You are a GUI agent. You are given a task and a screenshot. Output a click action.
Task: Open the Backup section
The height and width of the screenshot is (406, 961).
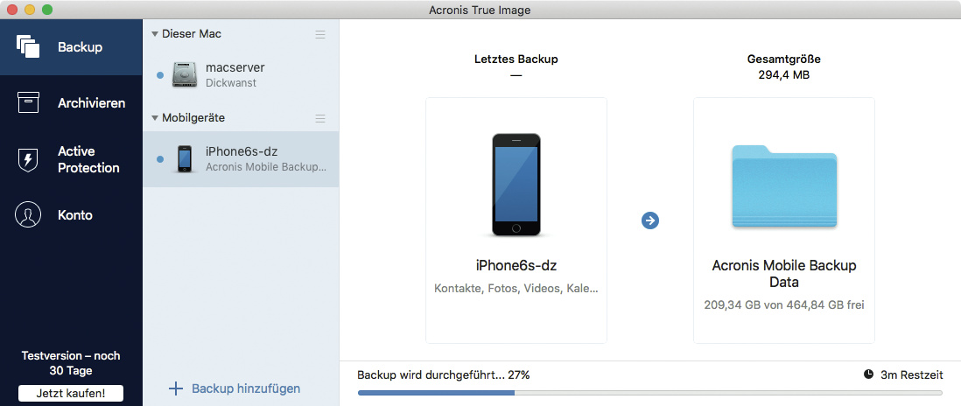click(71, 47)
